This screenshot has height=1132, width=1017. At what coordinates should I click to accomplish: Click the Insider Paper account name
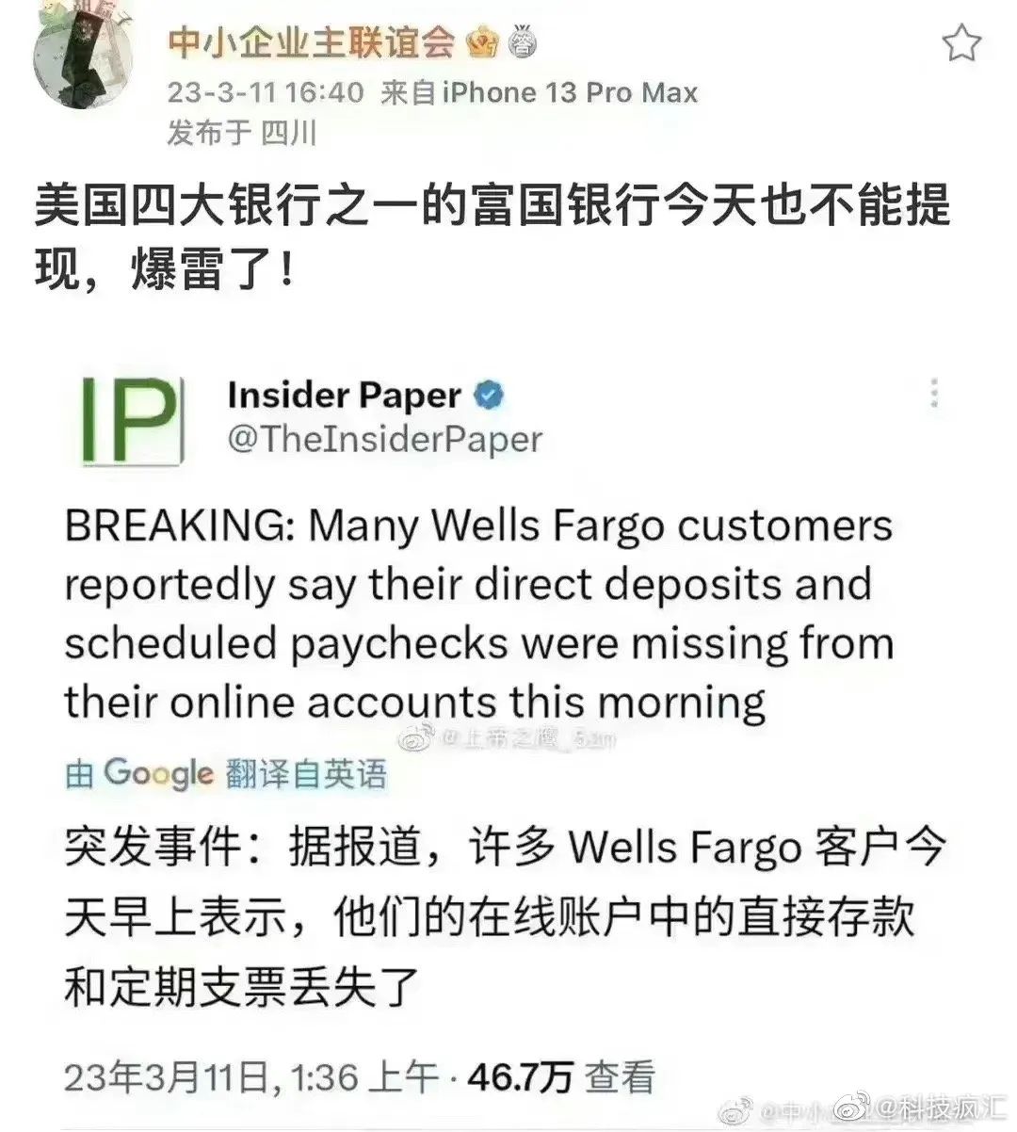coord(345,396)
